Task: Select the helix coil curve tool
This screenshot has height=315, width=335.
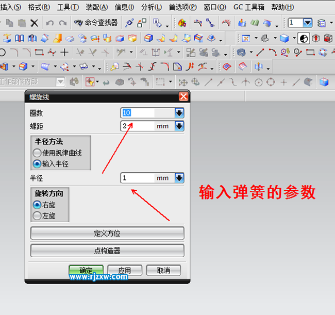Action: (241, 53)
